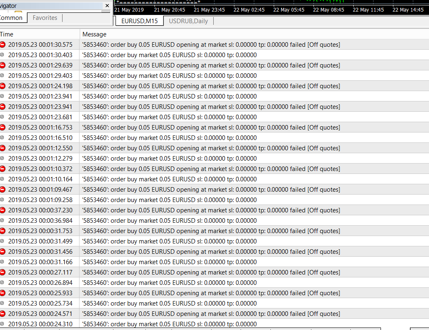Select the order message logged at 00:01:29.403
Viewport: 429px width, 330px height.
click(x=170, y=76)
